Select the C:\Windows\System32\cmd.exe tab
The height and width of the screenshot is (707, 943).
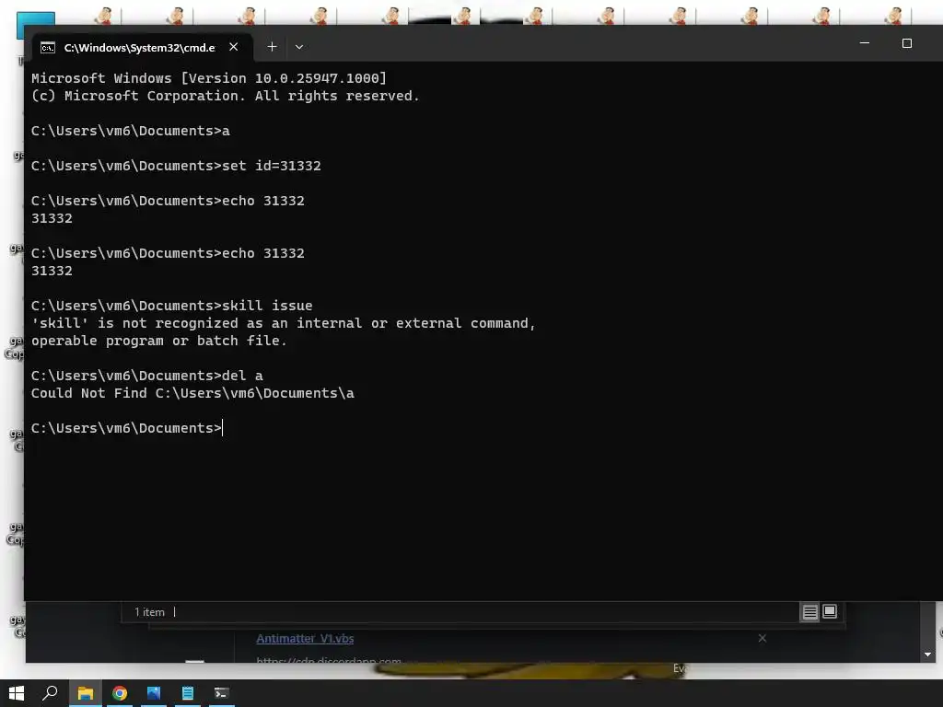[143, 48]
